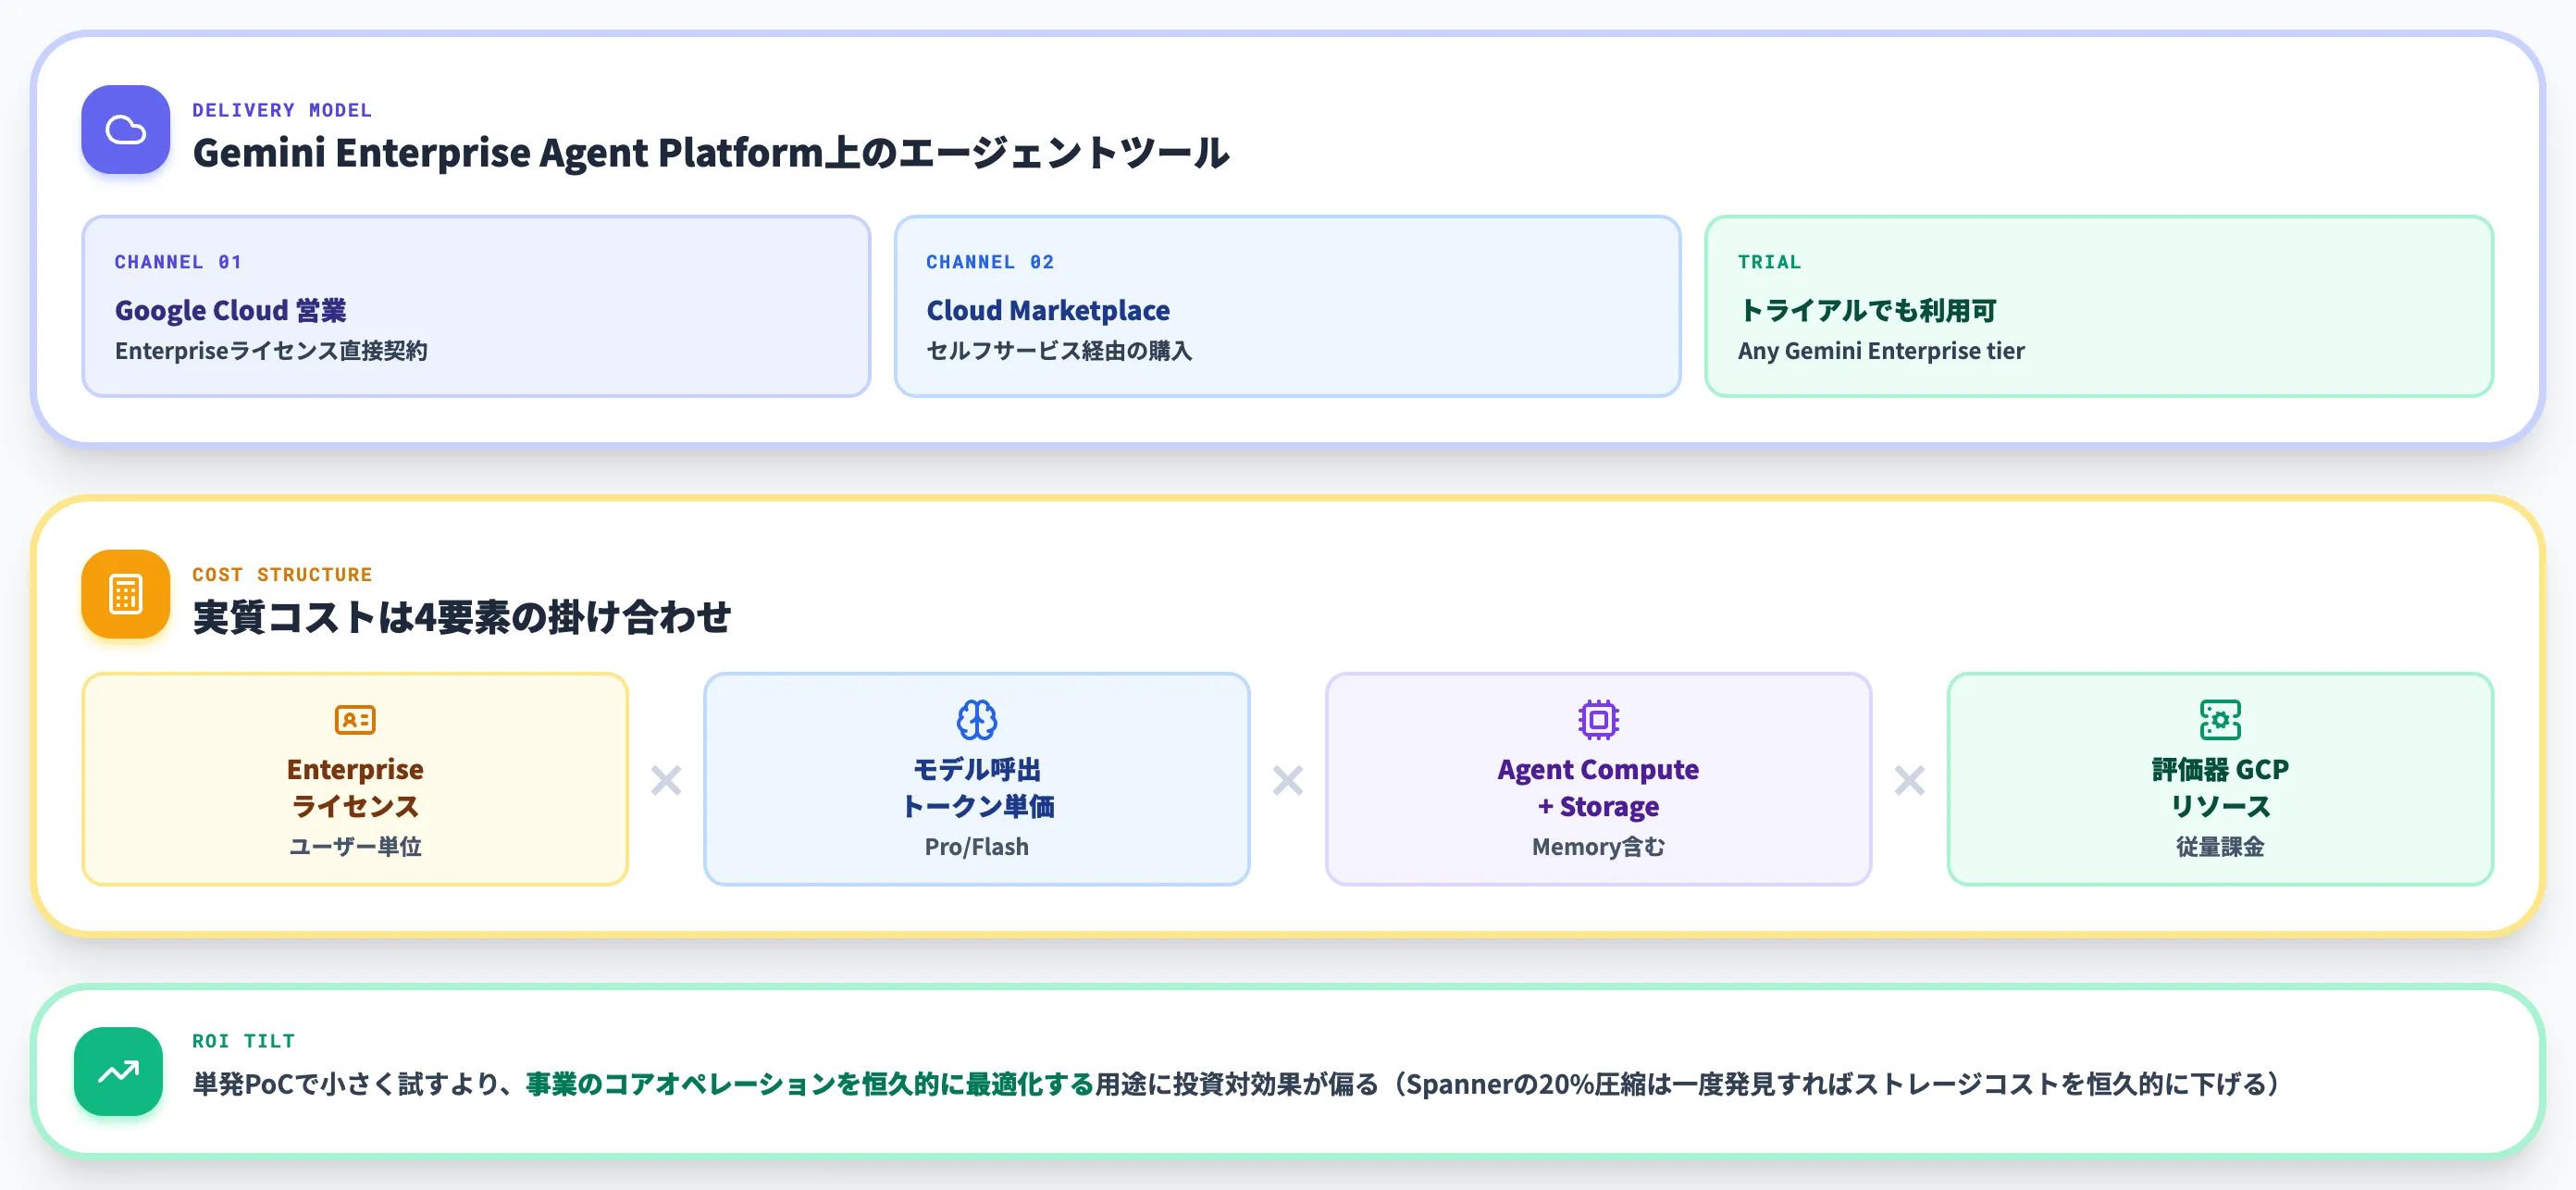Click the multiply sign before 評価器 GCP card

click(x=1910, y=780)
